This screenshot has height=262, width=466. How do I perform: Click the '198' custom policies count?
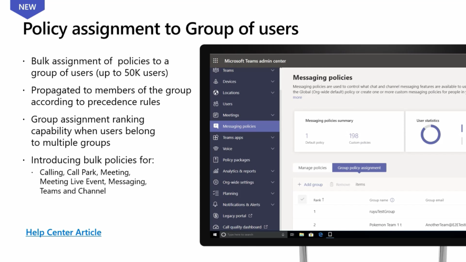pyautogui.click(x=354, y=136)
